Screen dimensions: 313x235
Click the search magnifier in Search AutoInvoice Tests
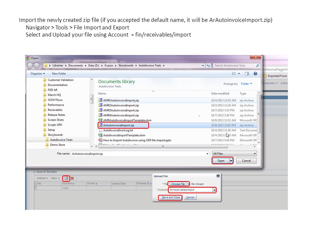point(258,66)
